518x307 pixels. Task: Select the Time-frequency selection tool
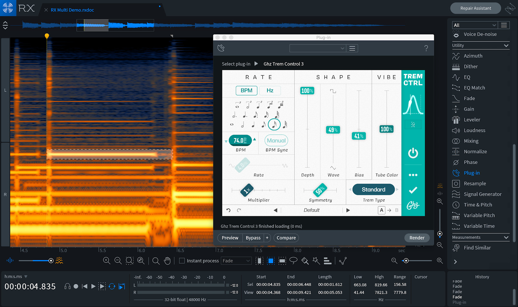pos(271,261)
